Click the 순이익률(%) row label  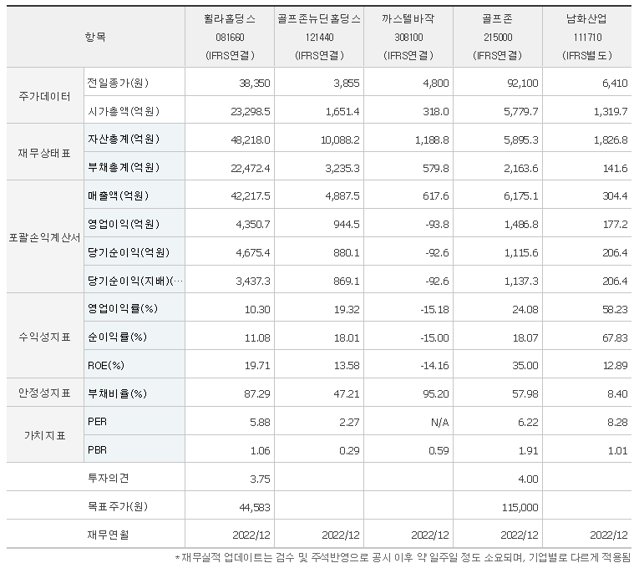pos(118,337)
